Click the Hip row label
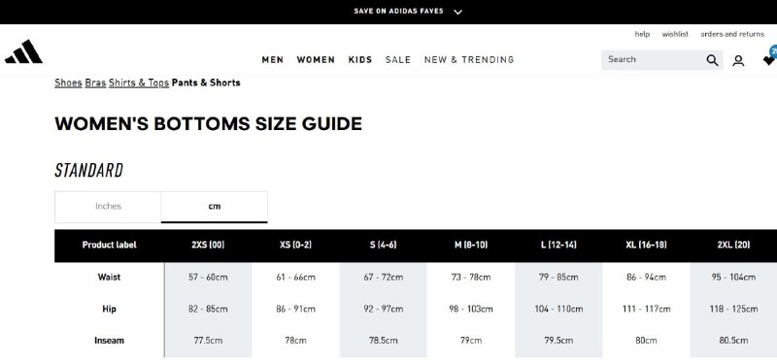Screen dimensions: 777x363 (109, 309)
